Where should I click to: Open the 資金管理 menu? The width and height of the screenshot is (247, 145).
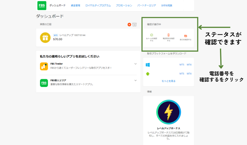[76, 5]
